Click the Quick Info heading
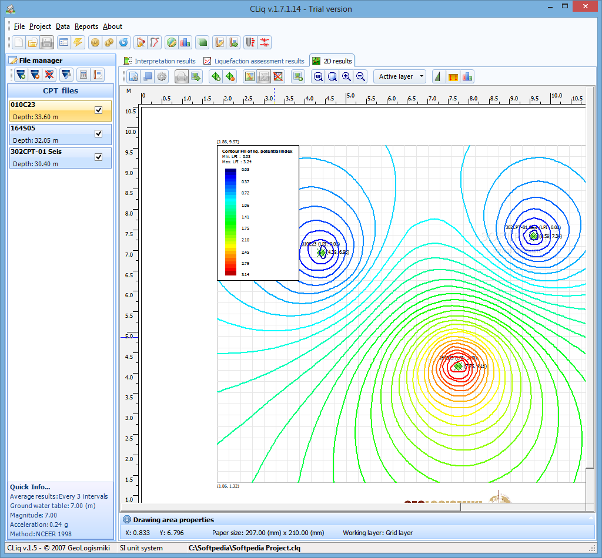The height and width of the screenshot is (558, 602). [x=30, y=487]
